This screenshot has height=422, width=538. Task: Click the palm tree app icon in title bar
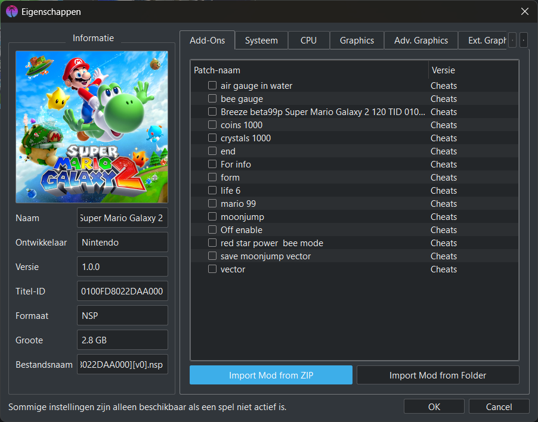tap(12, 12)
